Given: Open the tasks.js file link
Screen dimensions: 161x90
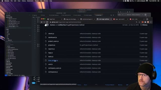Looking at the screenshot, I should [x=51, y=57].
